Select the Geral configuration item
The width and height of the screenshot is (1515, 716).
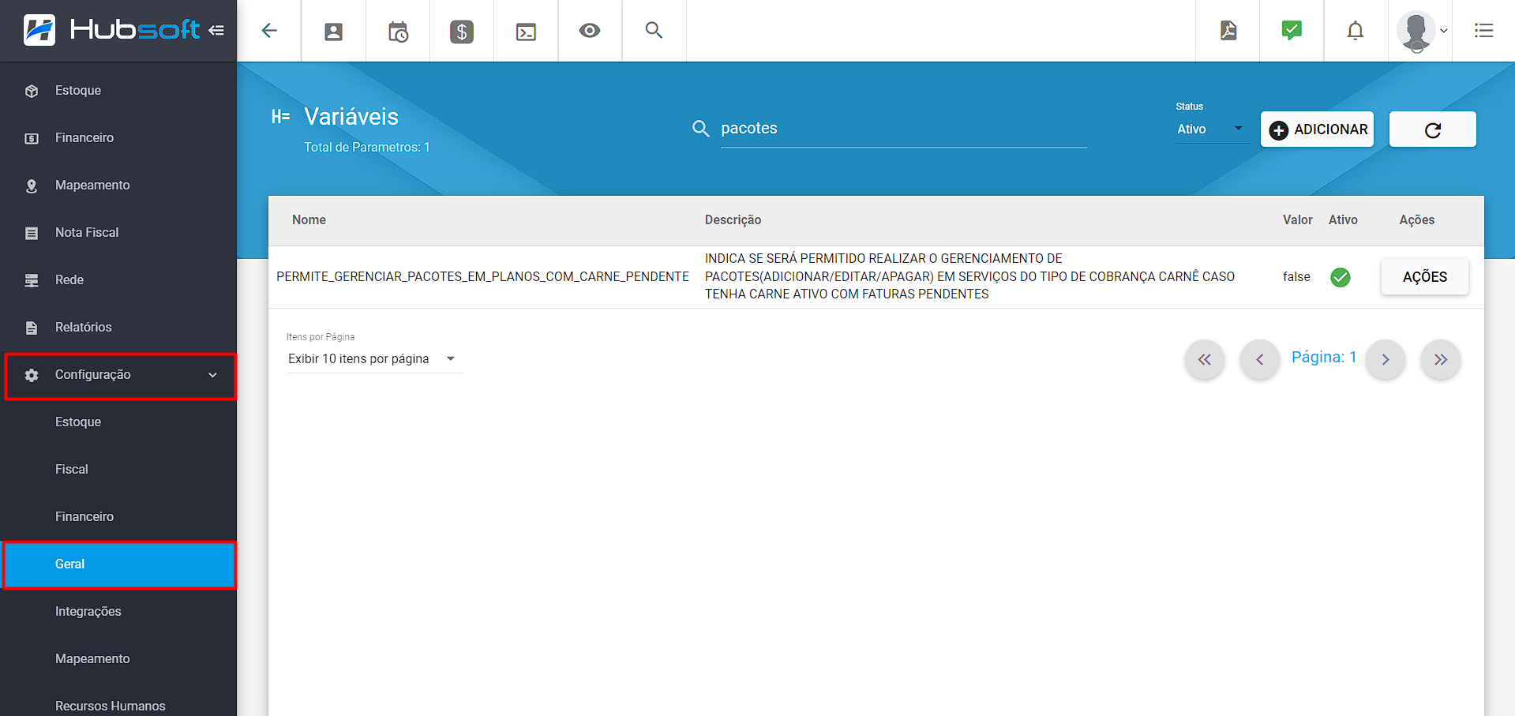pos(120,564)
